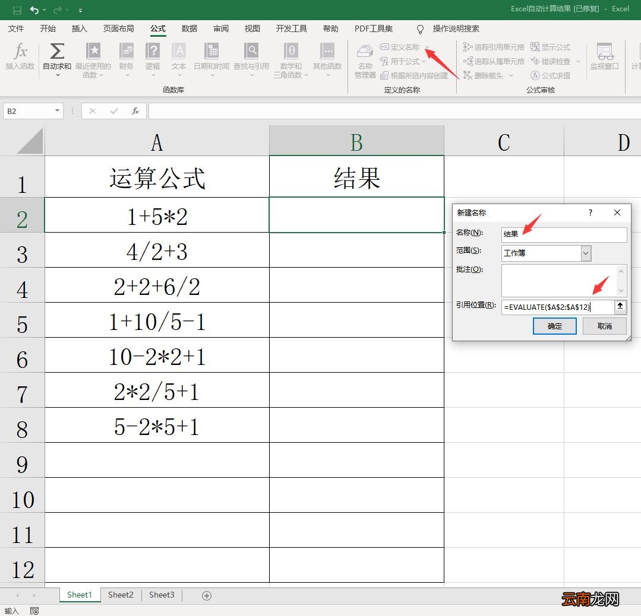The image size is (641, 616).
Task: Click cell containing 10-2*2+1
Action: [157, 355]
